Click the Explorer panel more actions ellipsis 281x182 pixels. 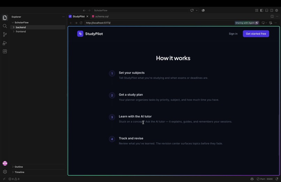click(63, 17)
